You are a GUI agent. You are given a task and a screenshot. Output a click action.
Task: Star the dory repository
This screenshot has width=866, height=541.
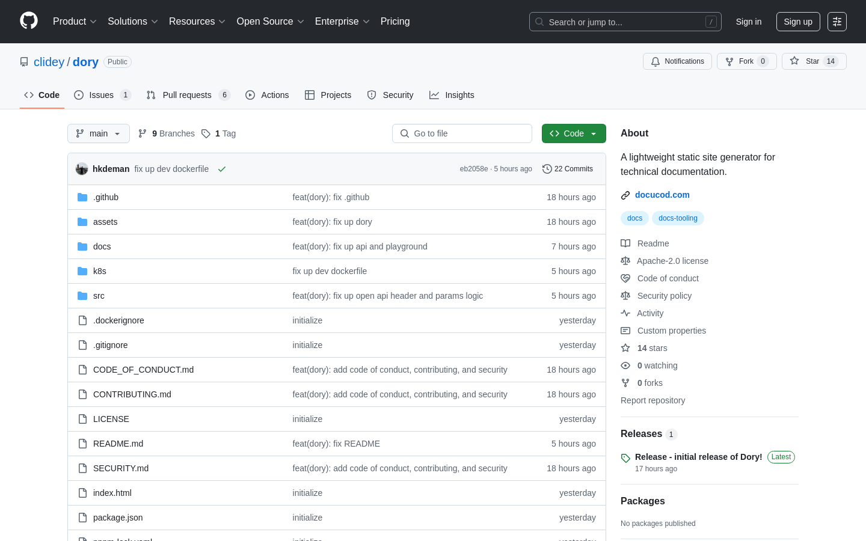(814, 61)
